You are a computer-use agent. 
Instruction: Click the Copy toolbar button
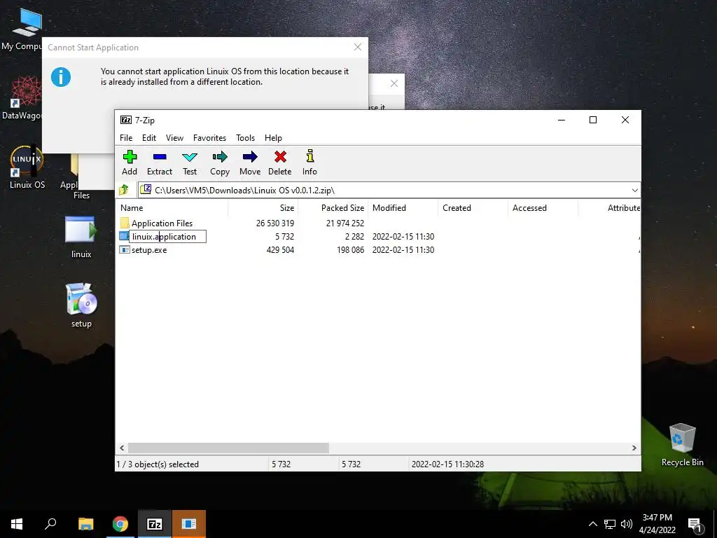(x=220, y=163)
